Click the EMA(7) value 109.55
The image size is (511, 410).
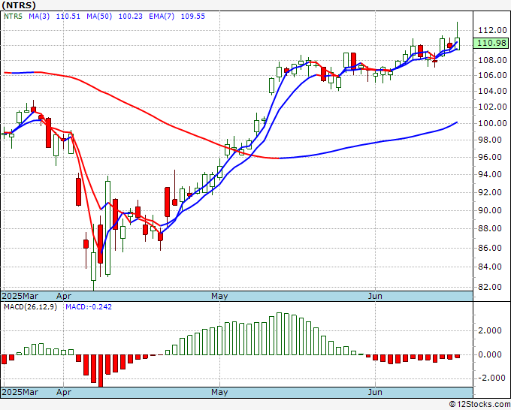coord(193,17)
